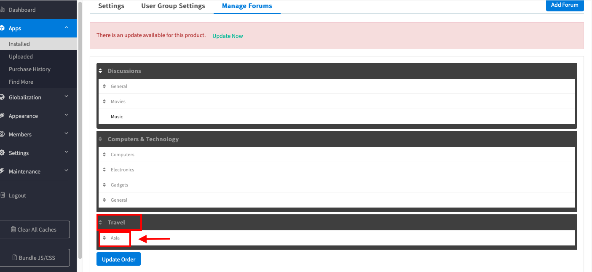Screen dimensions: 592x272
Task: Click the General forum name under Discussions
Action: (x=119, y=86)
